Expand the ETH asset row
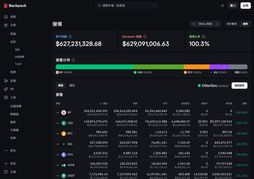Screen dimensions: 254x179 pos(58,155)
